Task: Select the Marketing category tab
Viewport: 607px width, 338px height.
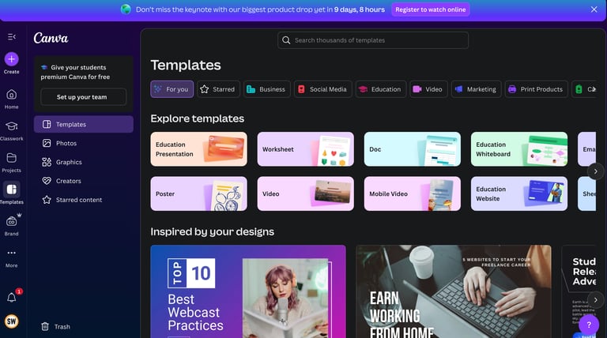Action: [x=476, y=89]
